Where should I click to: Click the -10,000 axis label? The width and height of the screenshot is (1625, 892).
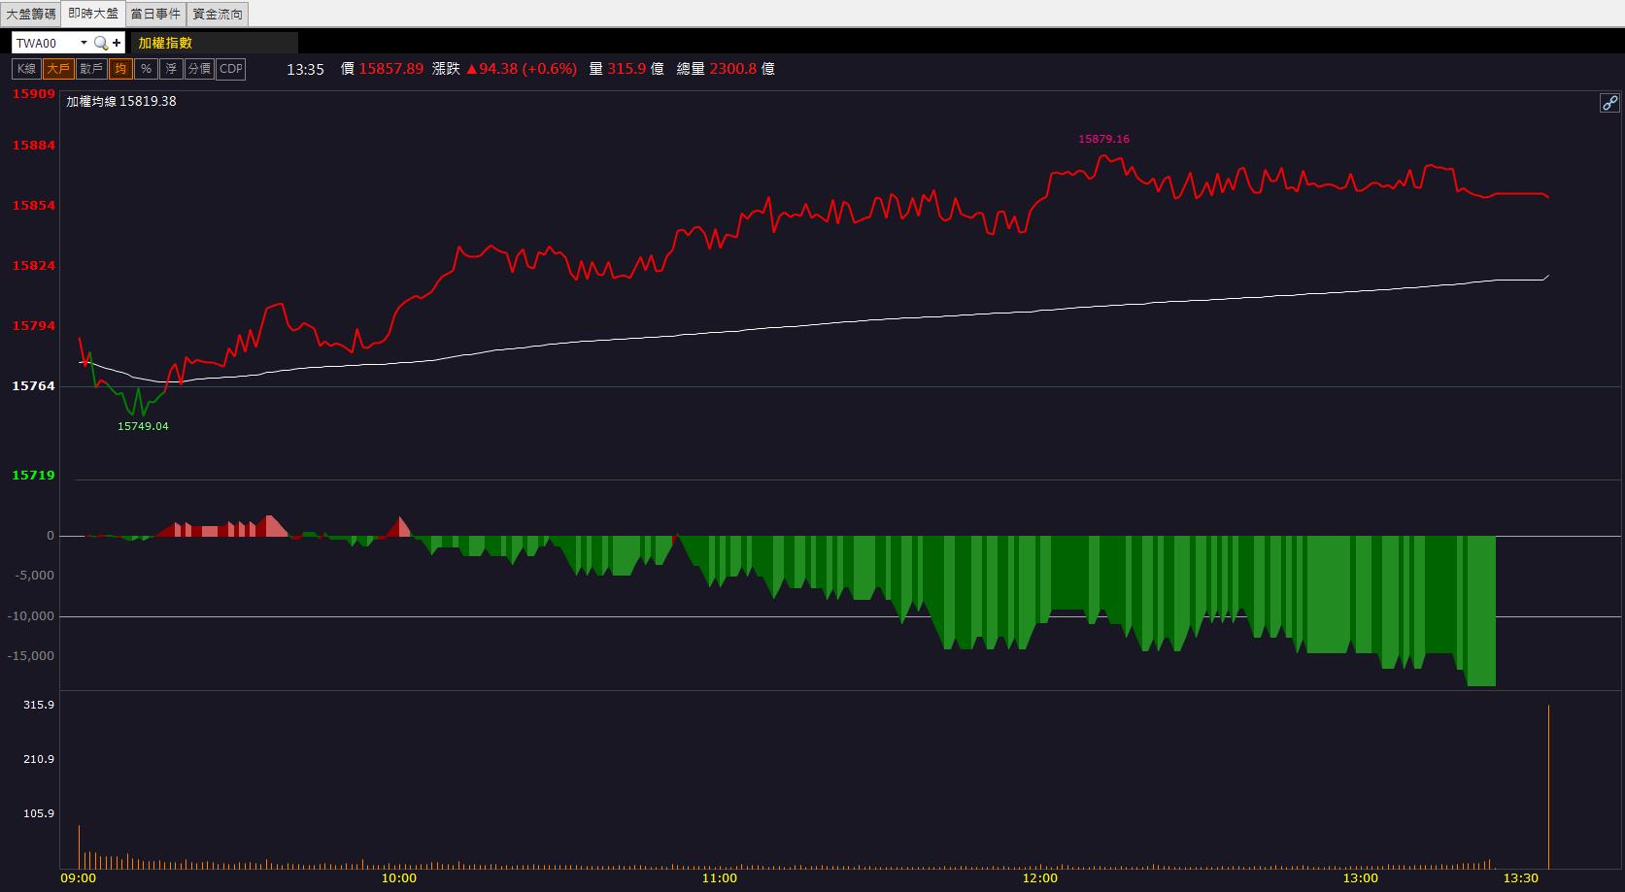pos(32,616)
